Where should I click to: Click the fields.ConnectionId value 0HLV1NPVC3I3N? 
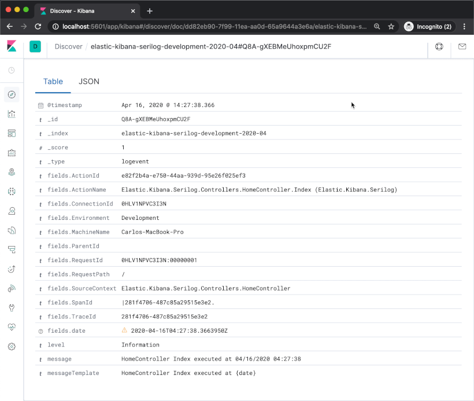tap(144, 204)
